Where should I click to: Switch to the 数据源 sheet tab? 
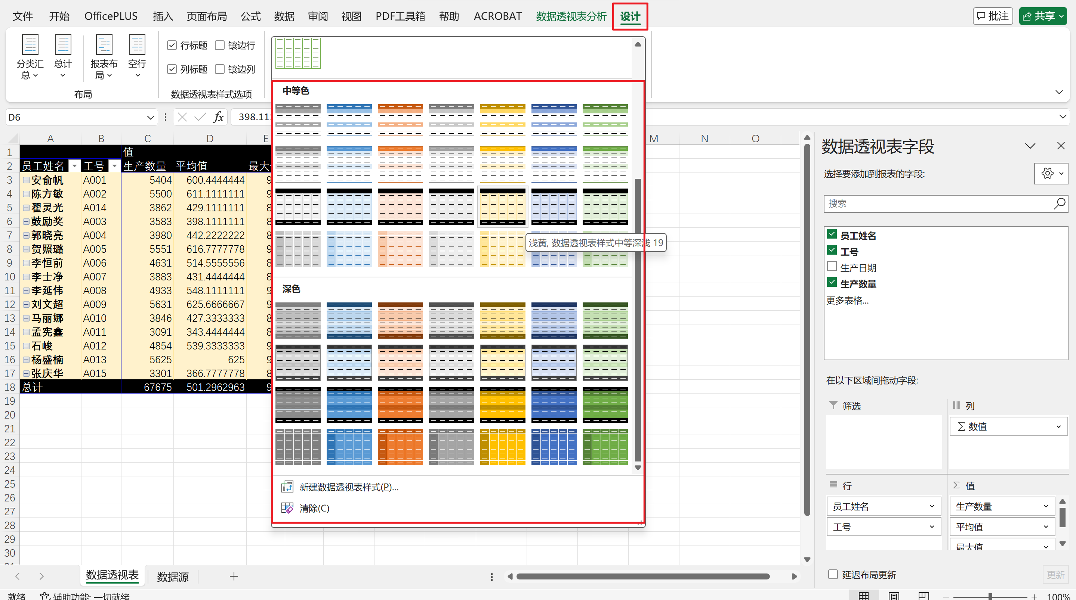pyautogui.click(x=173, y=576)
